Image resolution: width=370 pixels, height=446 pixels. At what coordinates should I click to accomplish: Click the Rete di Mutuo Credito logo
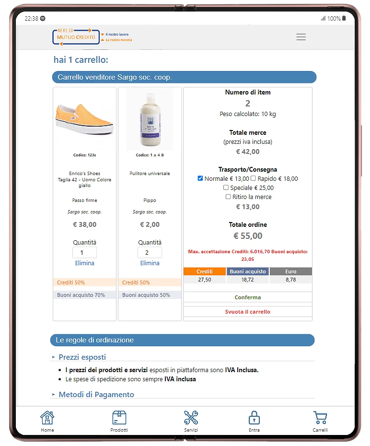pos(92,37)
